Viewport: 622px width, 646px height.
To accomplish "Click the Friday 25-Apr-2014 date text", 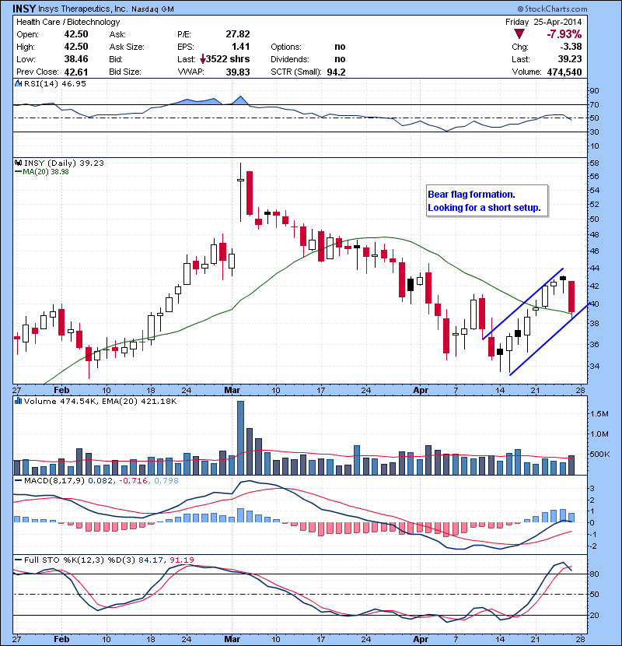I will [x=543, y=22].
